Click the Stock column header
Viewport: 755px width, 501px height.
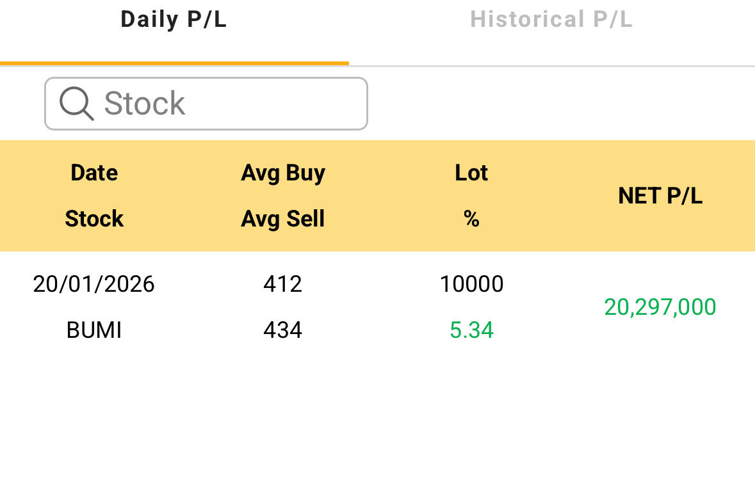point(94,219)
